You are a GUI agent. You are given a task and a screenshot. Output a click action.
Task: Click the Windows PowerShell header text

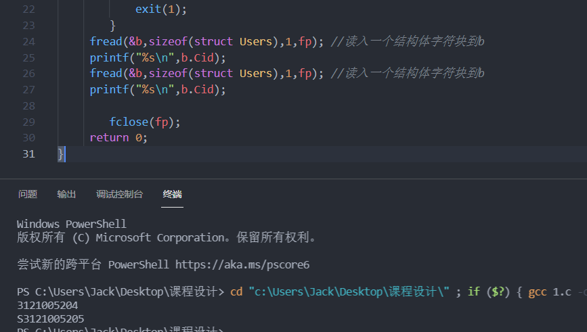71,224
